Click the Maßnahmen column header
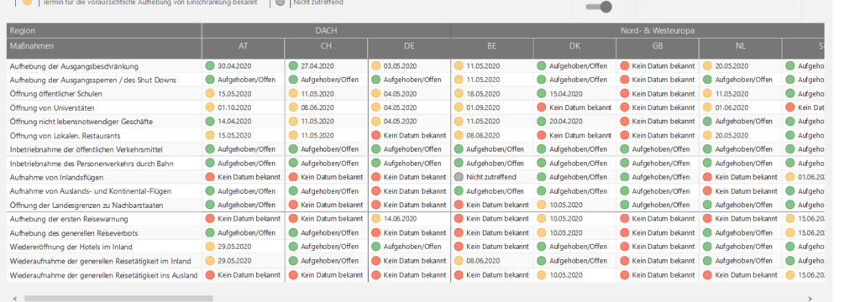The height and width of the screenshot is (302, 860). pos(104,47)
